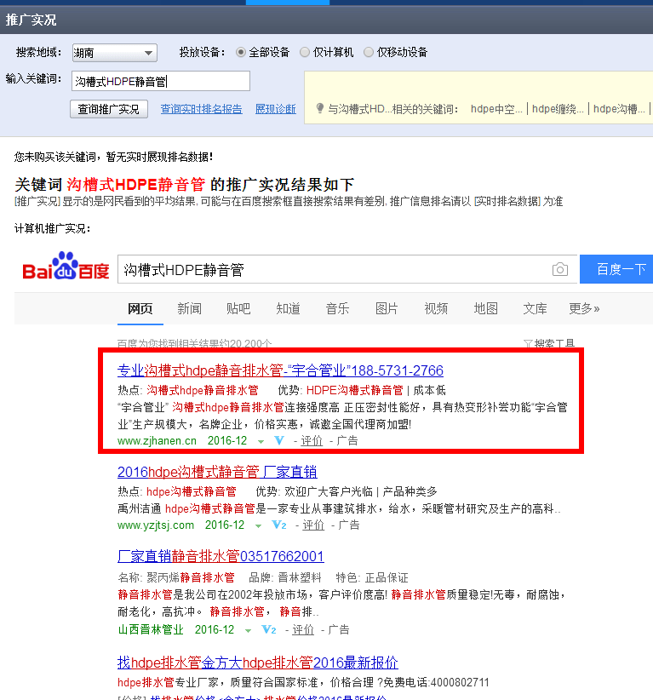Open the 展现诊断 link
The image size is (653, 700).
point(275,109)
